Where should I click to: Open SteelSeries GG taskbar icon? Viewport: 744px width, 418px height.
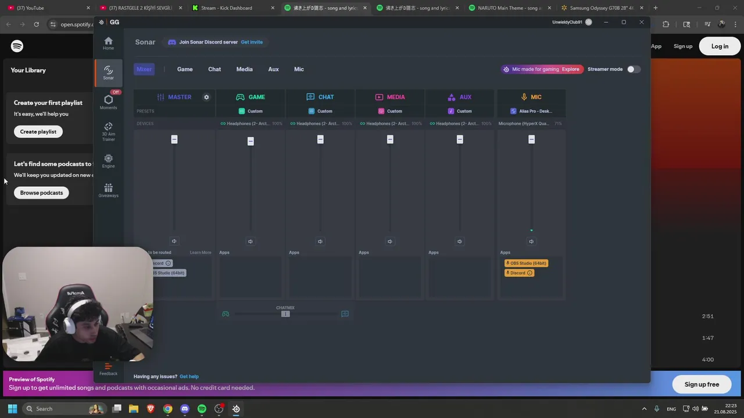coord(236,409)
